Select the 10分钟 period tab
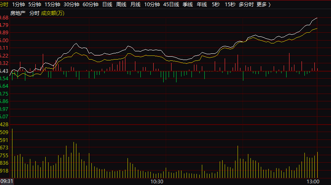Viewport: 331px width, 185px height. pyautogui.click(x=152, y=5)
